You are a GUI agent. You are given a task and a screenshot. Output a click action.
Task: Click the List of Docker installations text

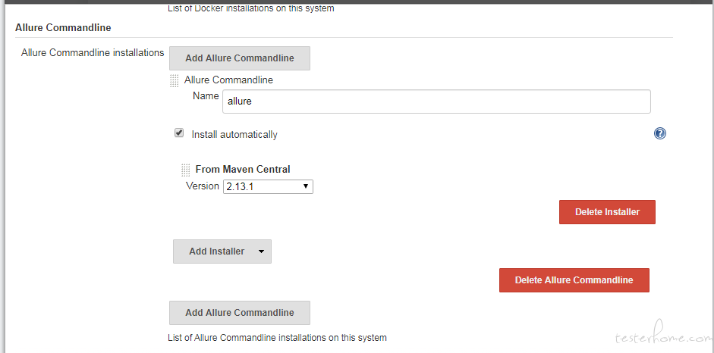251,8
